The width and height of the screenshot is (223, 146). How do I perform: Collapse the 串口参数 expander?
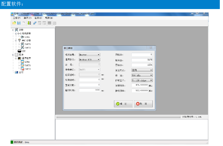pyautogui.click(x=16, y=41)
